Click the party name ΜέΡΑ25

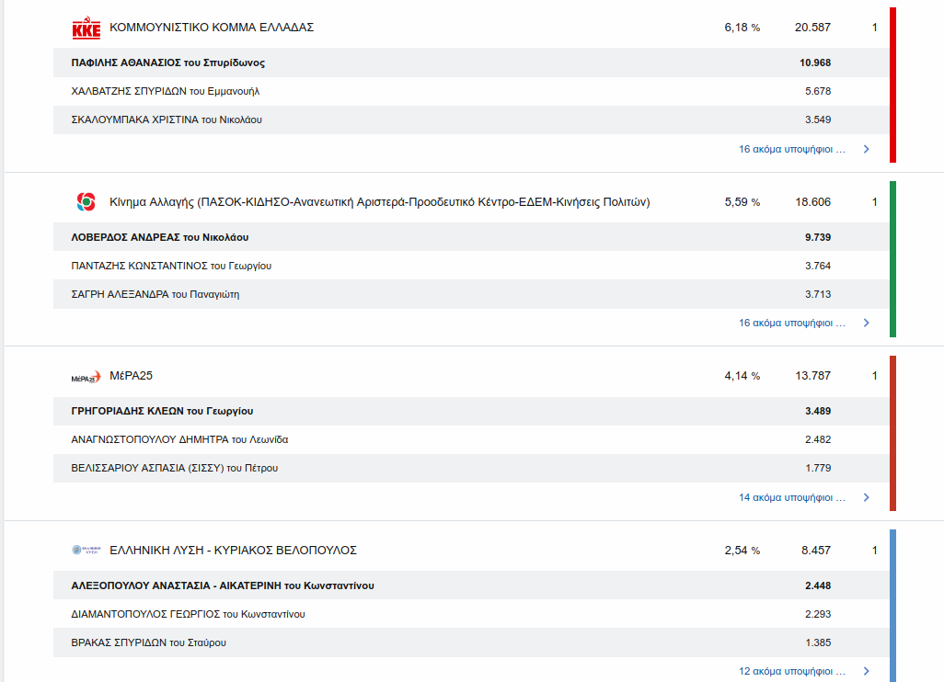coord(132,376)
